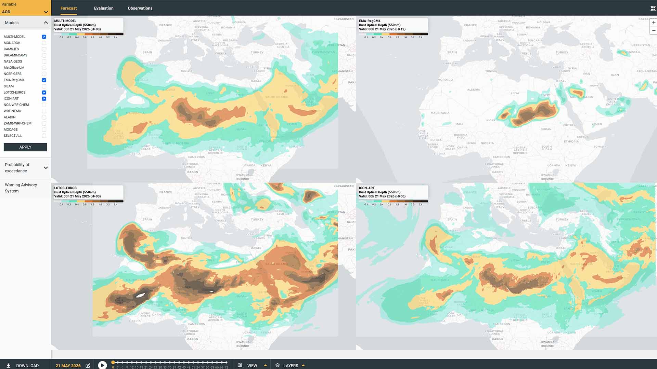Zoom in with the plus button
657x369 pixels.
pyautogui.click(x=653, y=23)
